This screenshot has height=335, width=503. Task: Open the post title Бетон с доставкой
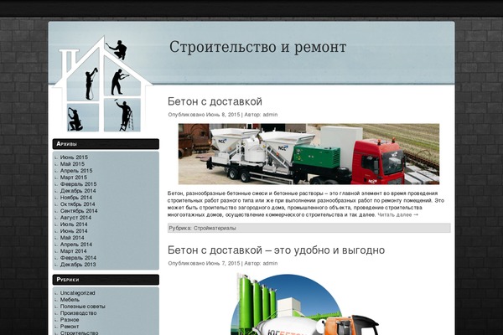[x=215, y=101]
